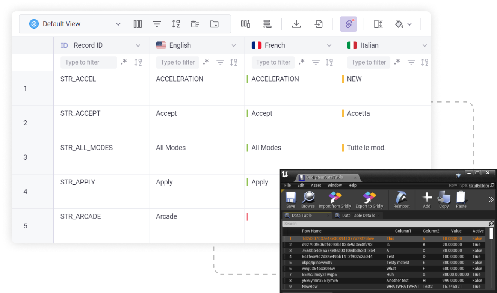Toggle sort order in Record ID filter row
The width and height of the screenshot is (497, 293).
point(138,62)
